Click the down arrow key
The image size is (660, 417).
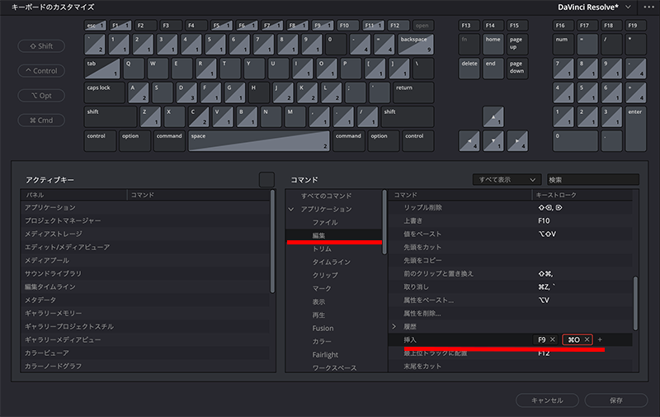point(493,141)
